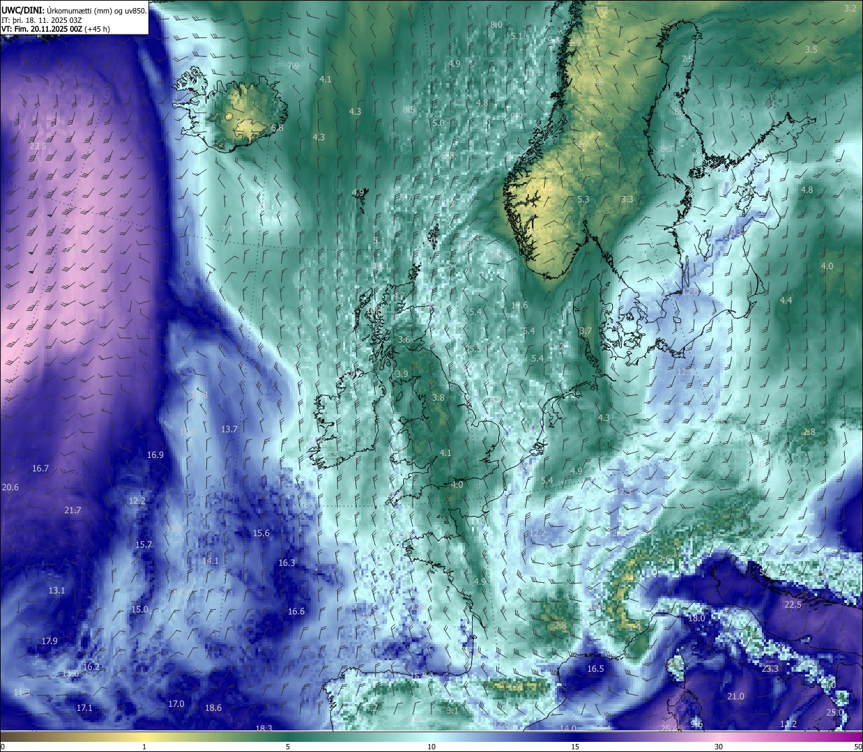Click the 18.6 value on the map
Screen dimensions: 863x752
coord(213,708)
